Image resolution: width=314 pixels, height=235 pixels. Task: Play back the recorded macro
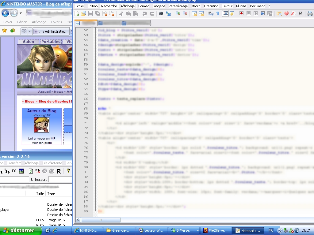(255, 13)
